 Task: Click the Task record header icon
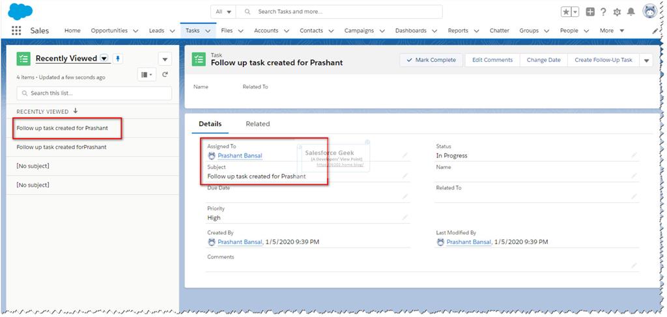(x=199, y=59)
